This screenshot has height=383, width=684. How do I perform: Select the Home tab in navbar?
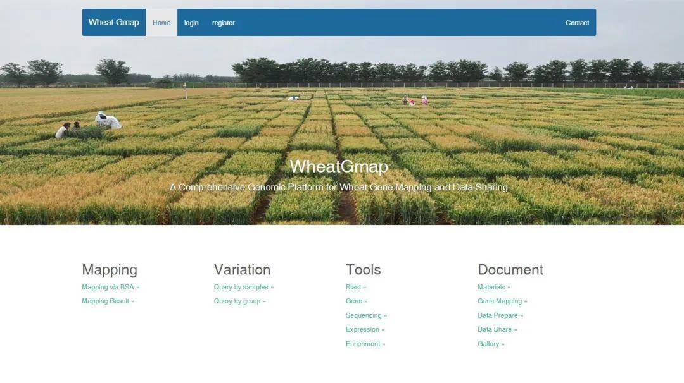pyautogui.click(x=161, y=23)
